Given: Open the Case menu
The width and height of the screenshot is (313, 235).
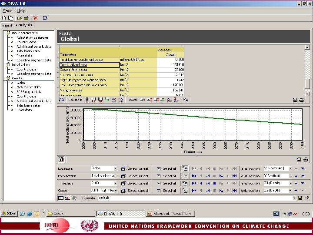Looking at the screenshot, I should pos(7,10).
